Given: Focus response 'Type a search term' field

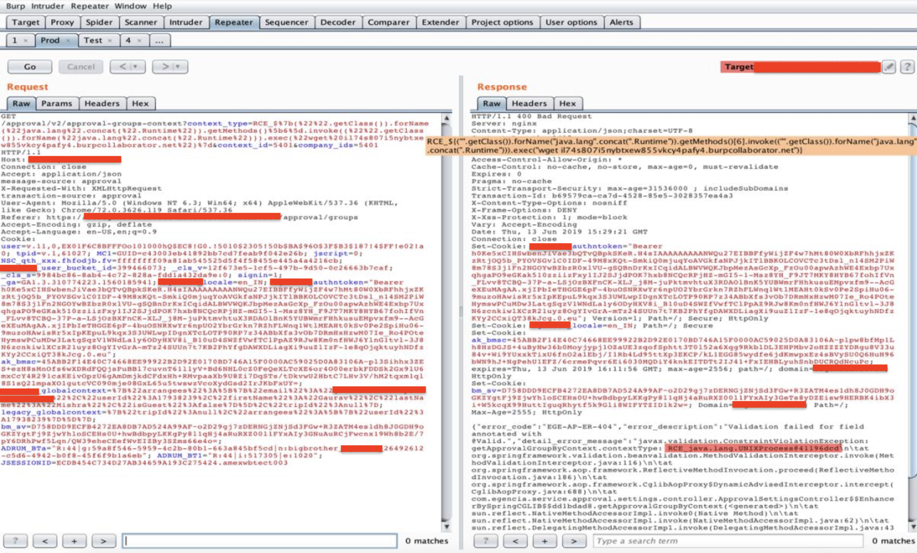Looking at the screenshot, I should point(728,541).
